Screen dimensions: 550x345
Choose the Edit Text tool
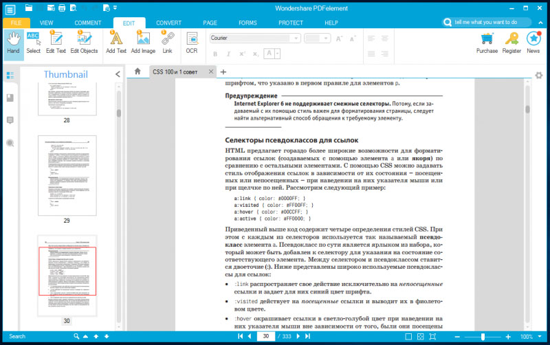click(56, 43)
